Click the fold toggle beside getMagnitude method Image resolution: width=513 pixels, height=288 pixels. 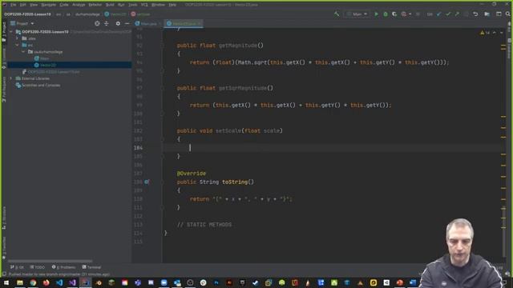[x=162, y=46]
